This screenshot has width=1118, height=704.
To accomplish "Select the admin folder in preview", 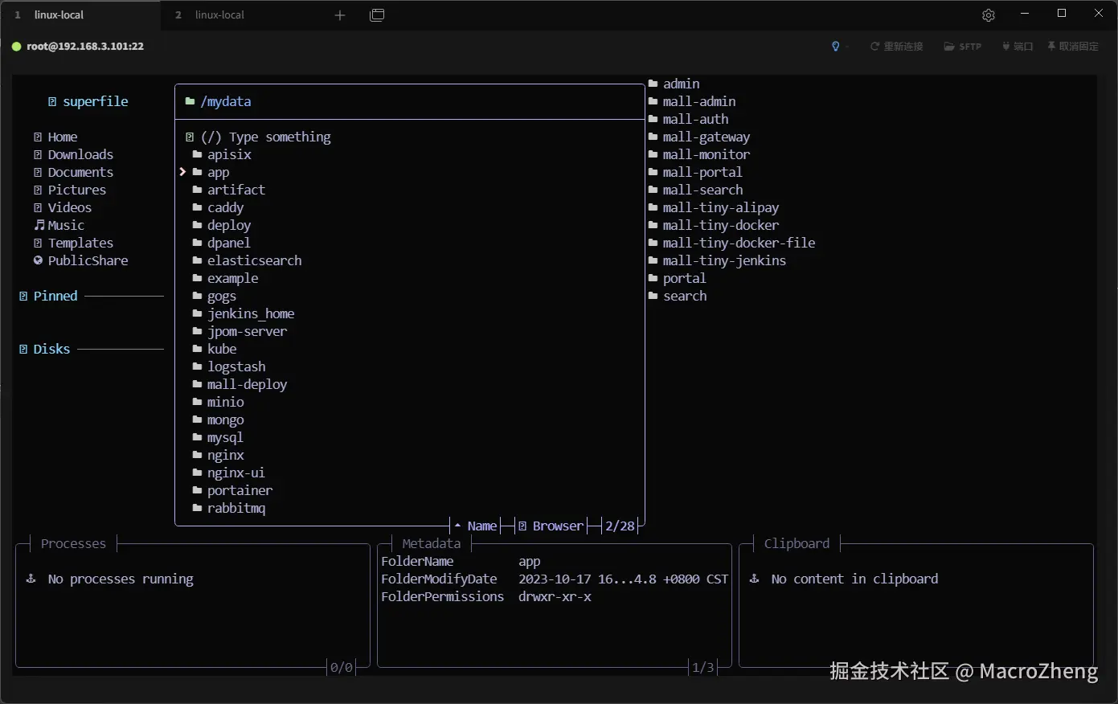I will click(681, 84).
